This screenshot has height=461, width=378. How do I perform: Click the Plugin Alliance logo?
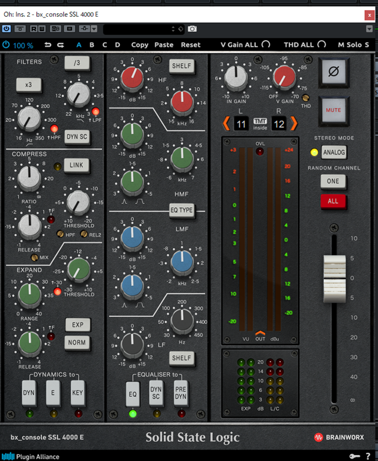pos(31,457)
